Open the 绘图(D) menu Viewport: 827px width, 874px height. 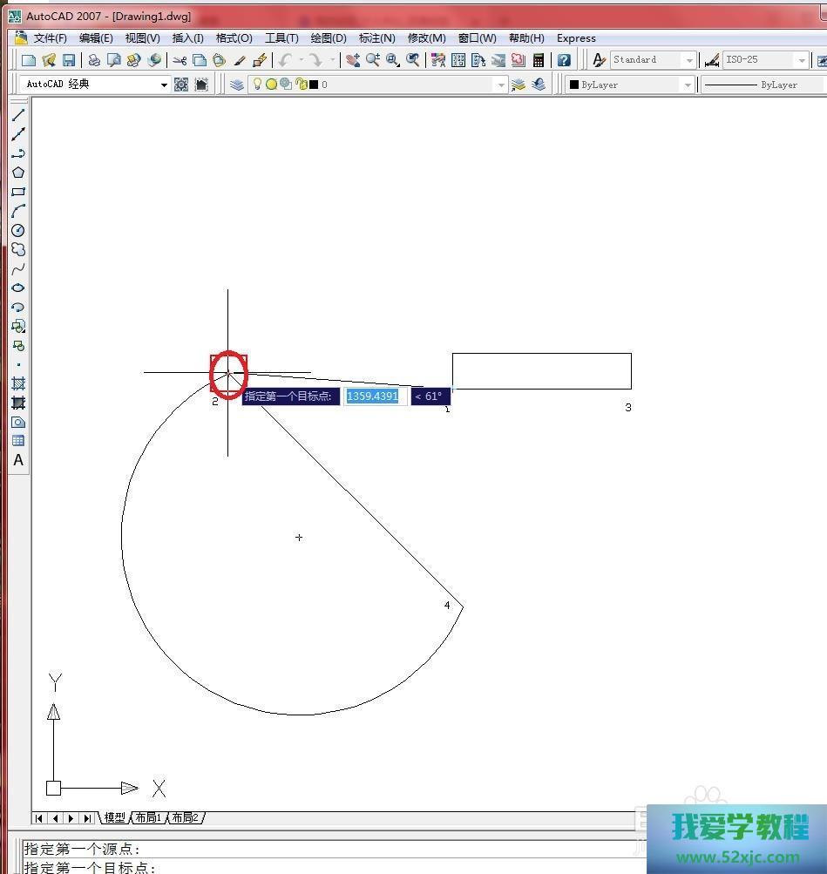[x=329, y=38]
